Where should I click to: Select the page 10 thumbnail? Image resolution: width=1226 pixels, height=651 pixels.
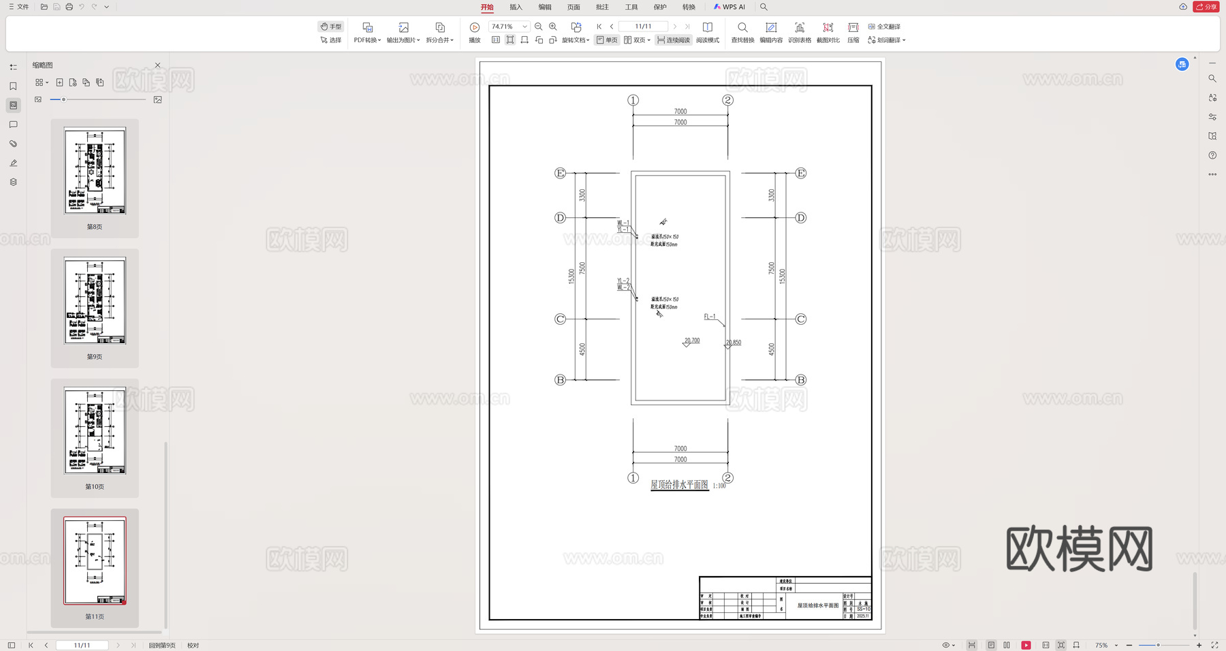click(95, 431)
